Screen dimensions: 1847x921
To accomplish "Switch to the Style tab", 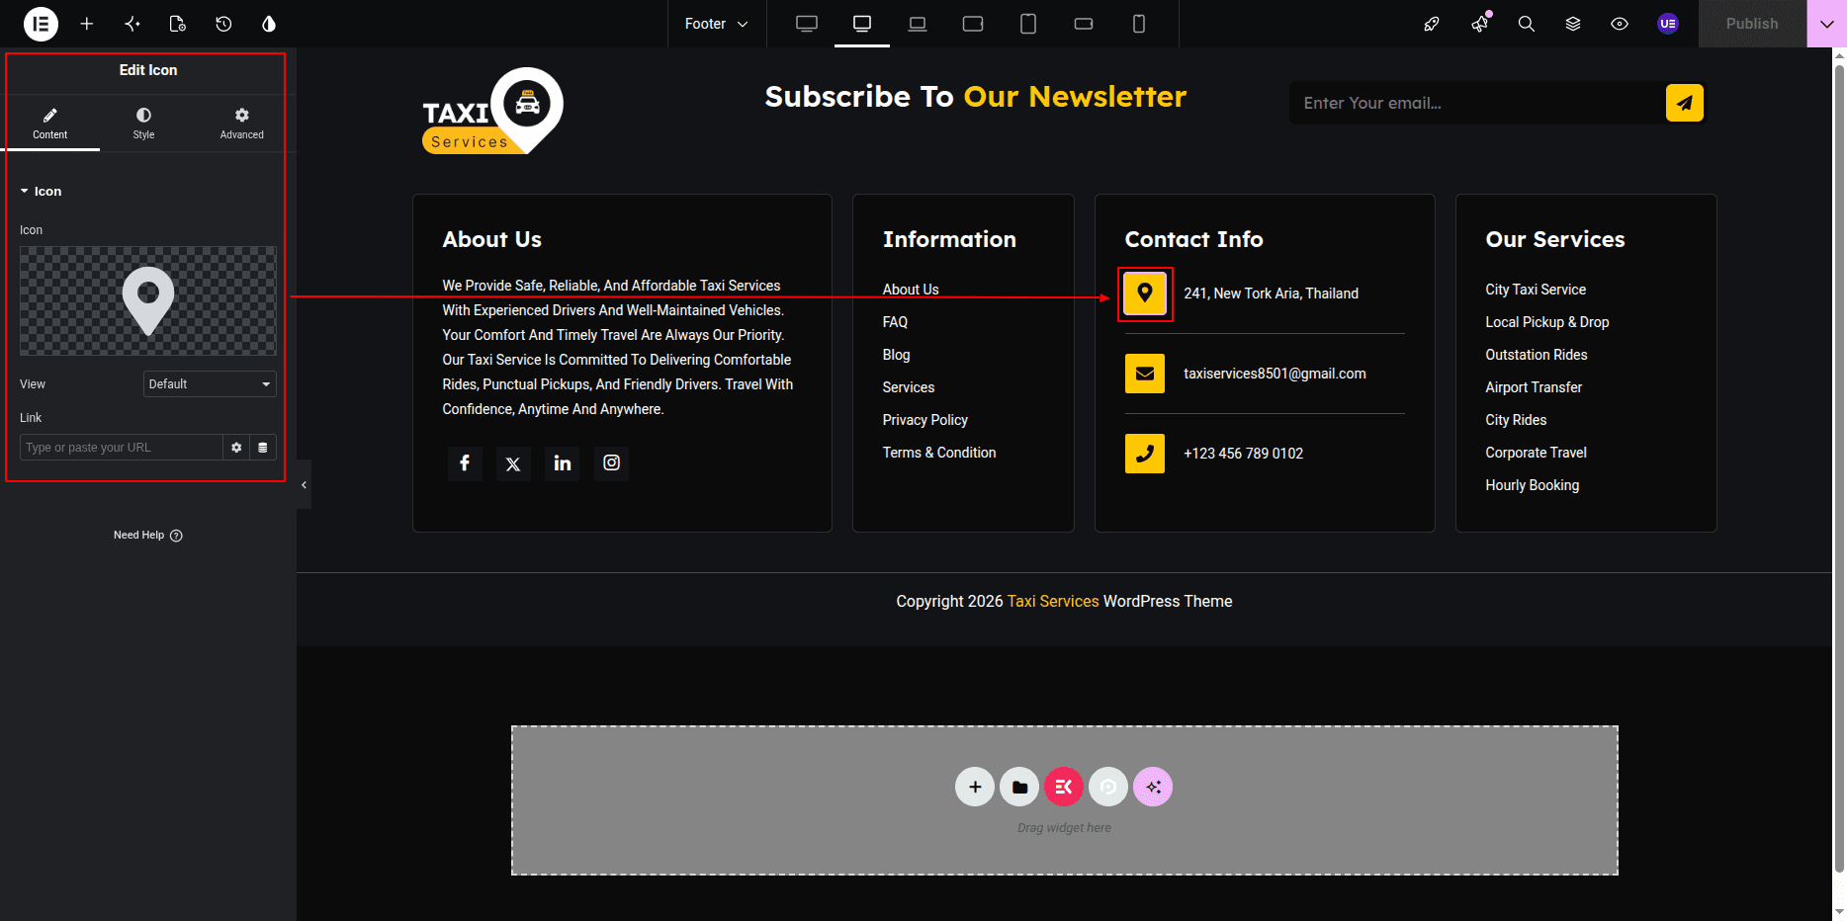I will (x=144, y=124).
